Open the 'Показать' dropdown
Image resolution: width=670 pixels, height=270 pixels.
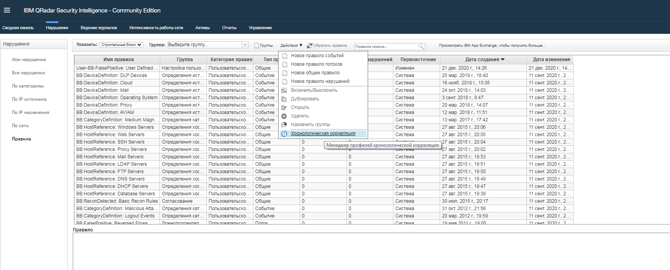point(121,45)
